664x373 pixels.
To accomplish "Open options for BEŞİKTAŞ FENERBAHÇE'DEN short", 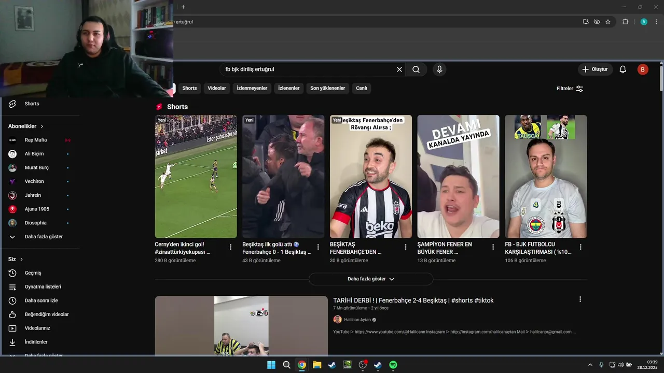I will click(x=406, y=247).
